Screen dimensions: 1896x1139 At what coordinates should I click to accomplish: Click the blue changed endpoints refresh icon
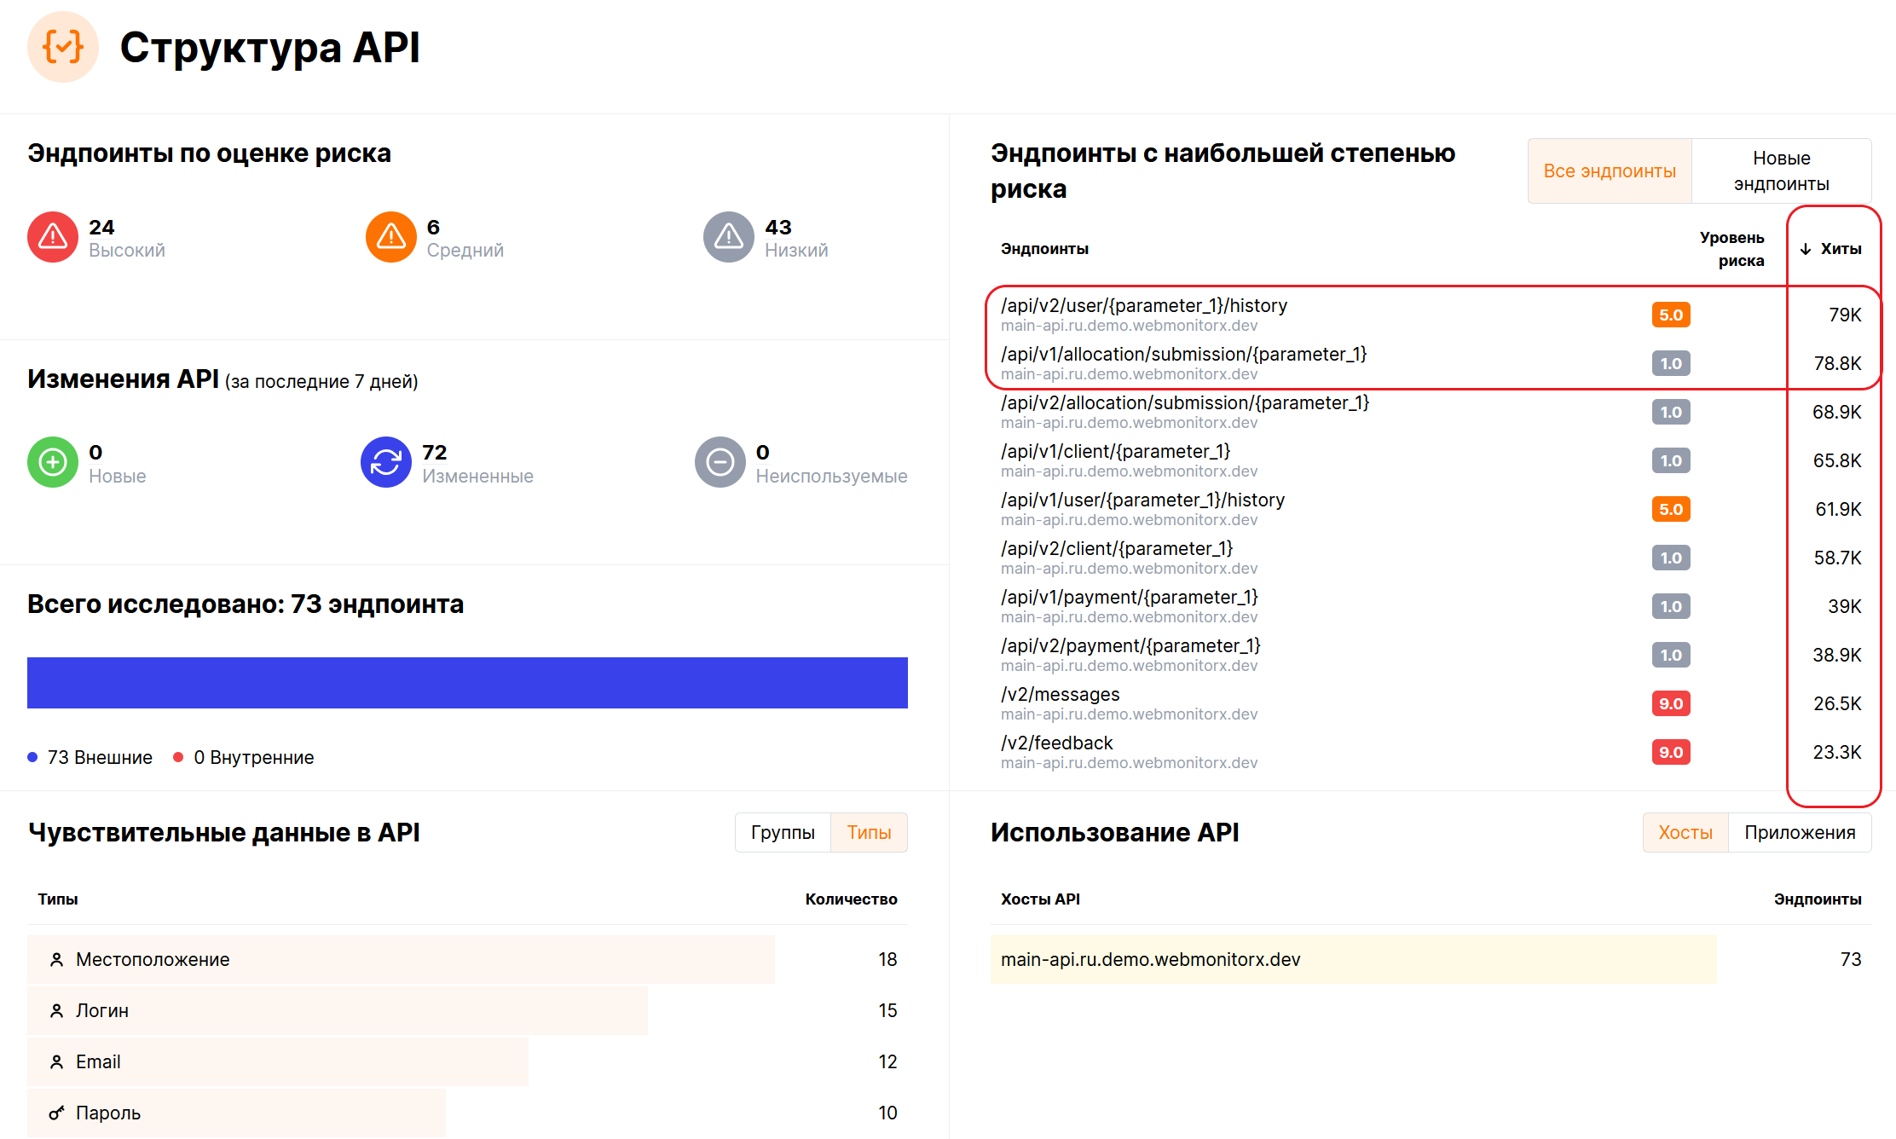pos(386,462)
